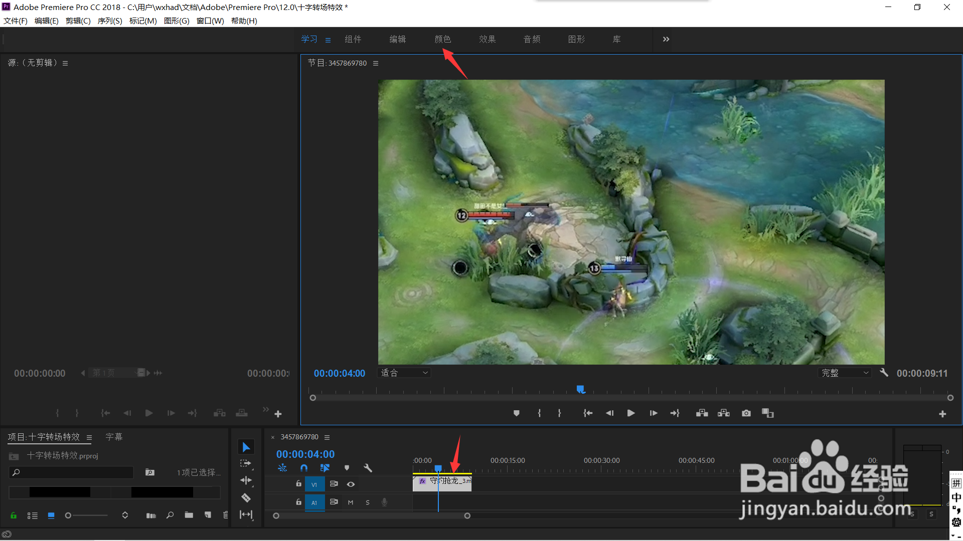The height and width of the screenshot is (541, 963).
Task: Open the 文件(F) menu
Action: click(x=16, y=21)
